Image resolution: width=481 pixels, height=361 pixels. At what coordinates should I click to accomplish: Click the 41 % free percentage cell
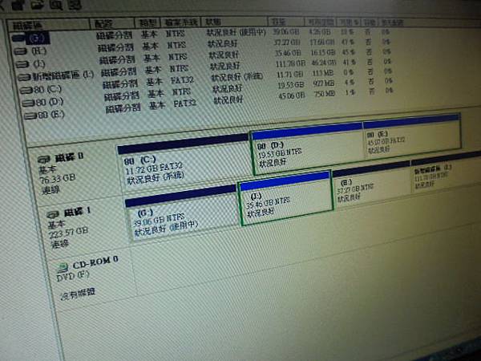[x=349, y=62]
